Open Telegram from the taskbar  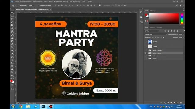point(36,107)
